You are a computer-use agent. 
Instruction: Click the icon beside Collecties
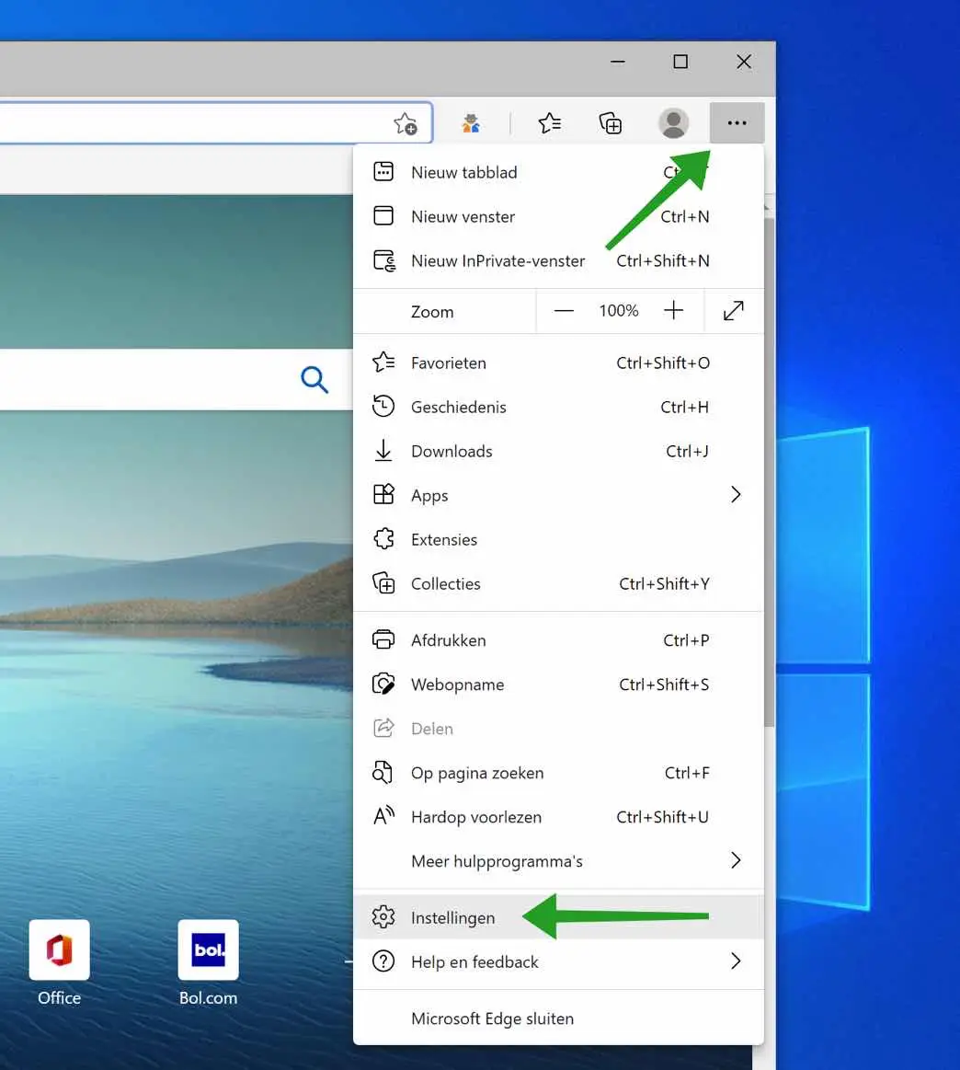[x=383, y=582]
